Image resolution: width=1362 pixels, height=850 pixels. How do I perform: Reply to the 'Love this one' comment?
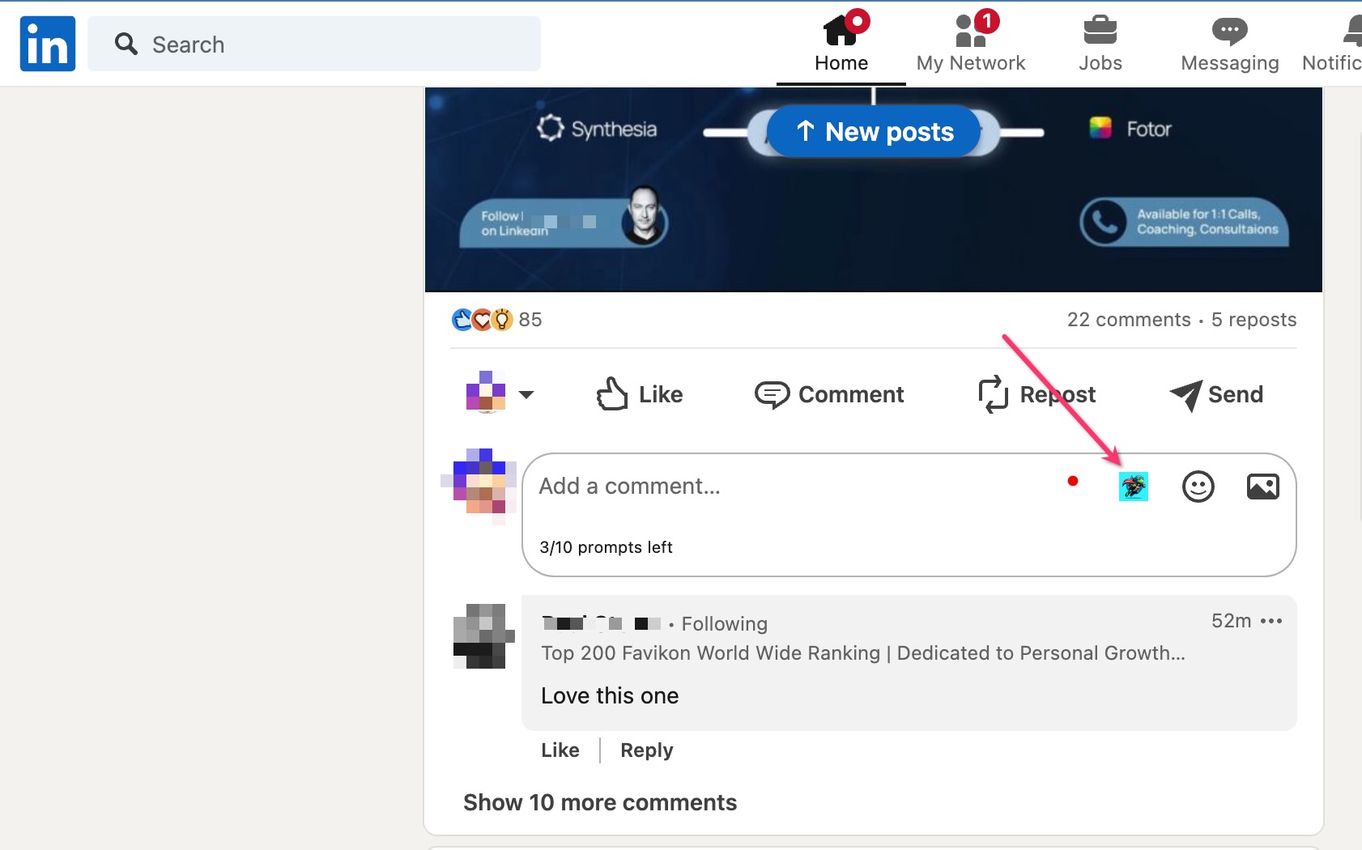(647, 750)
